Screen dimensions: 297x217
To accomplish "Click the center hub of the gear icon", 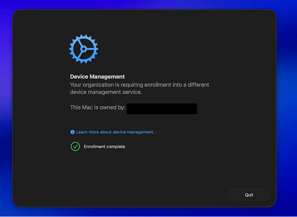I will click(x=83, y=49).
